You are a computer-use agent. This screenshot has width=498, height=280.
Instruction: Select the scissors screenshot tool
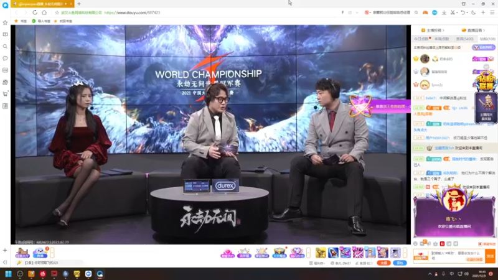tap(453, 12)
